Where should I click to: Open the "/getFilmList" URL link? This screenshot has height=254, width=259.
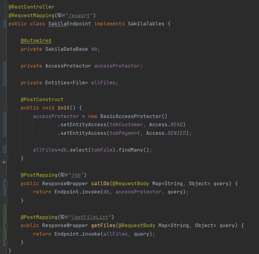pos(90,217)
